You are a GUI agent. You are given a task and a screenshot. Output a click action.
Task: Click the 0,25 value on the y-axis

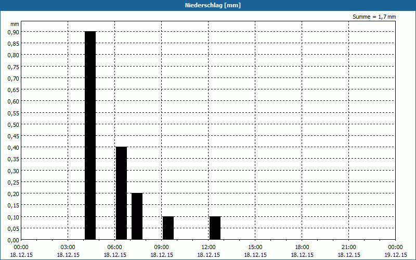[13, 182]
